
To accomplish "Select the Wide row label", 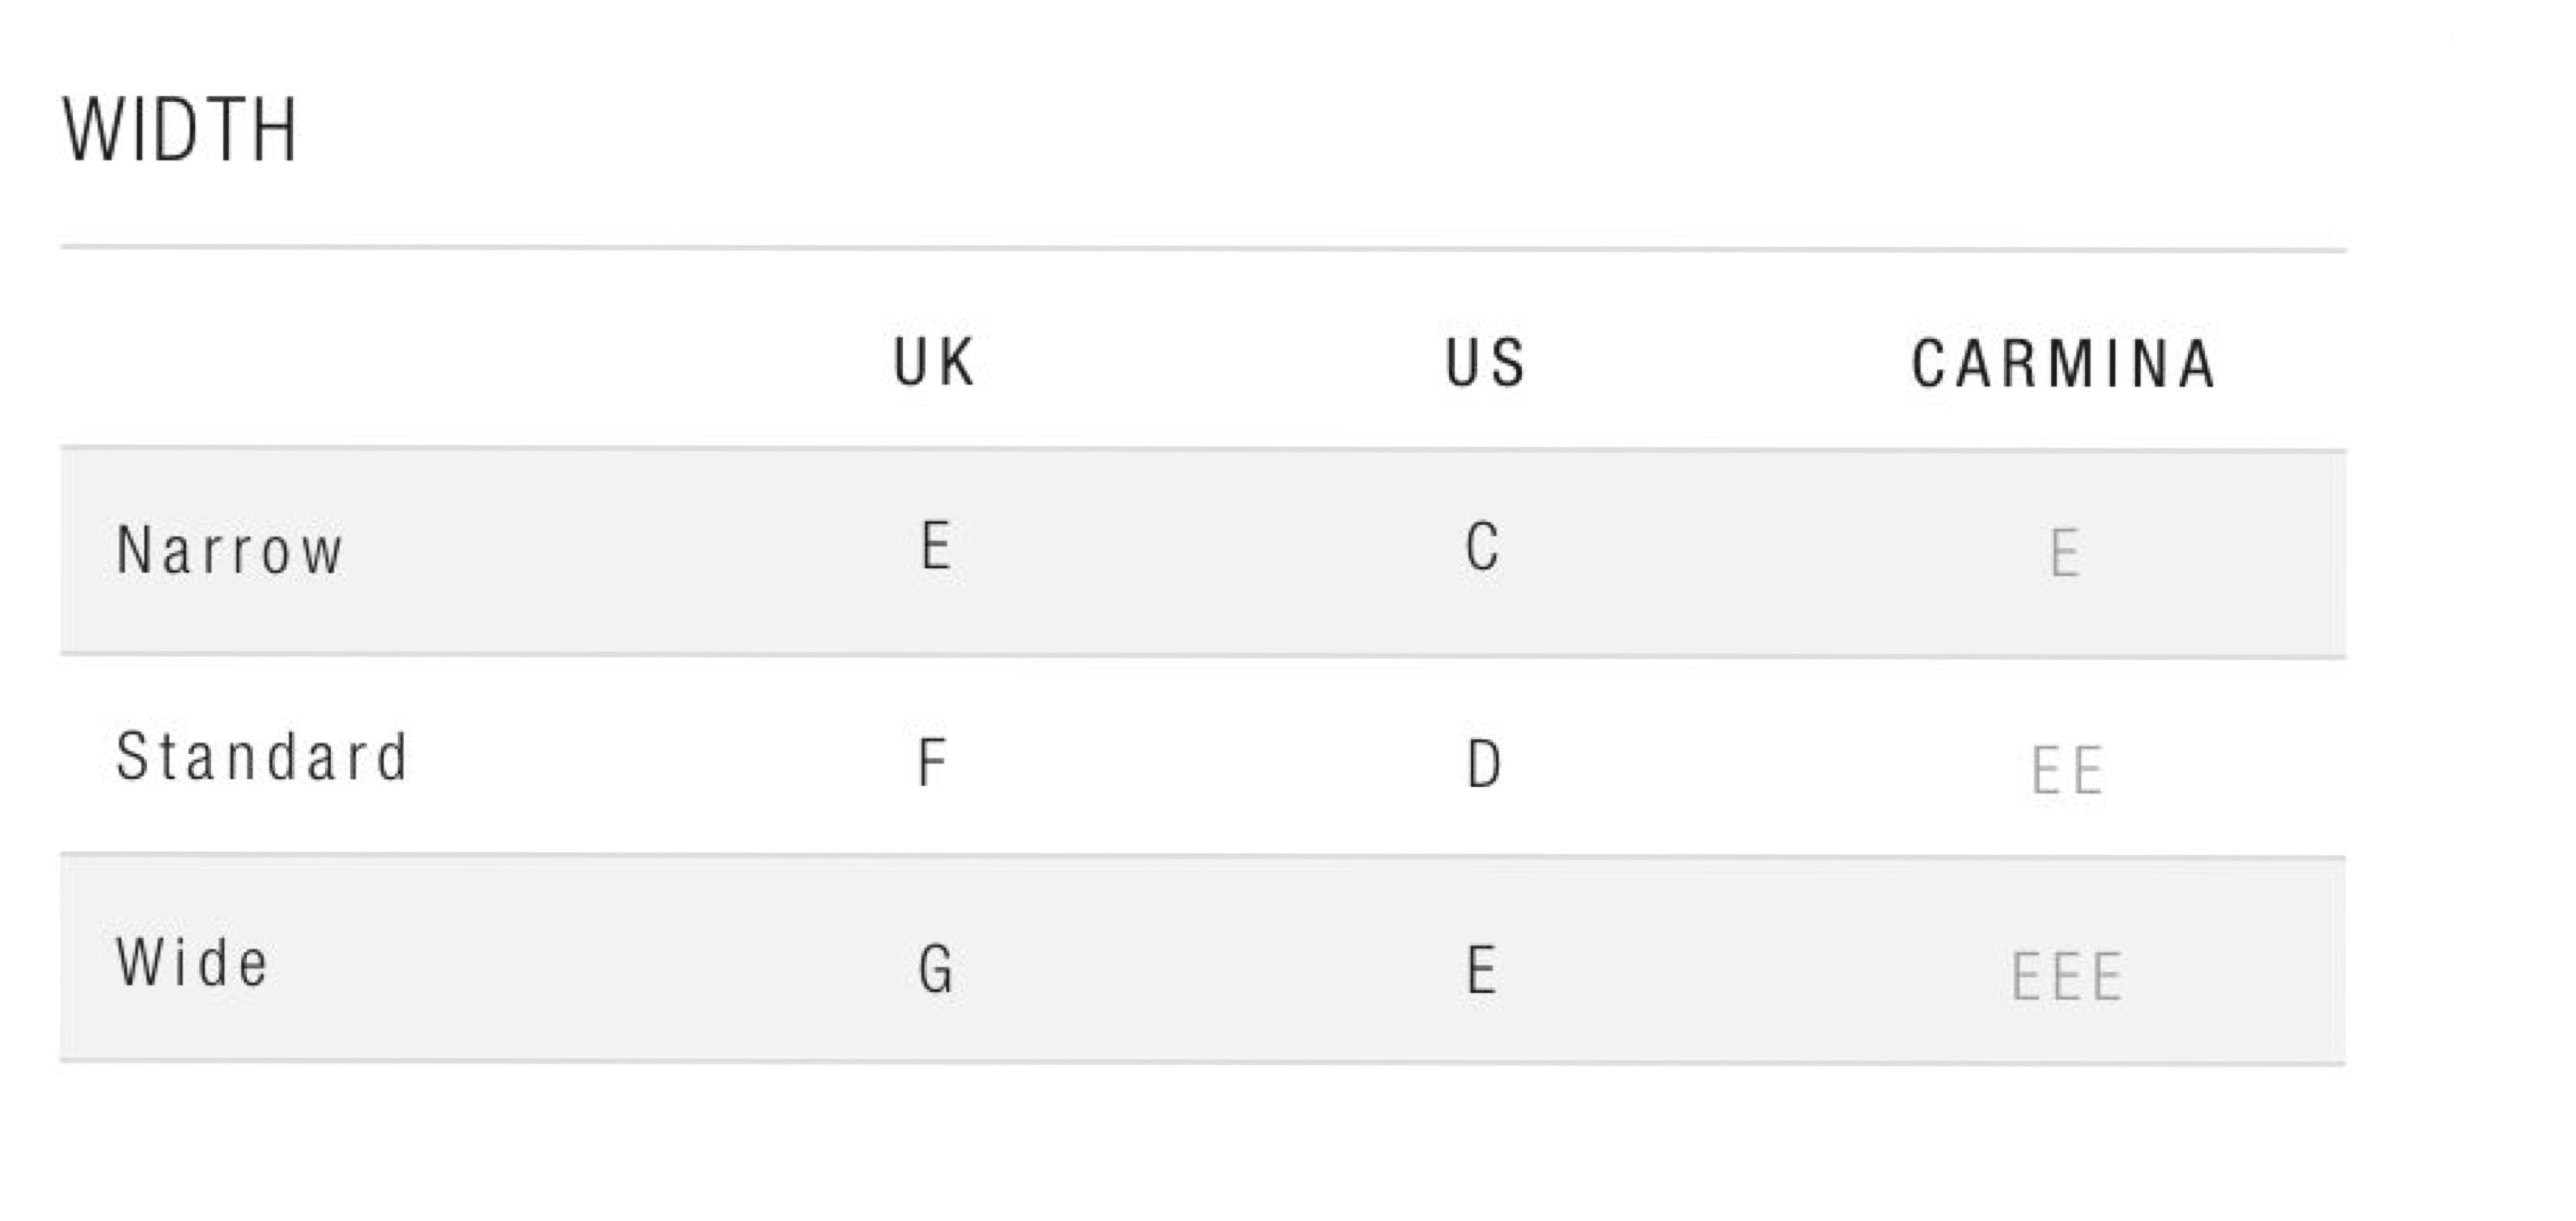I will (193, 962).
